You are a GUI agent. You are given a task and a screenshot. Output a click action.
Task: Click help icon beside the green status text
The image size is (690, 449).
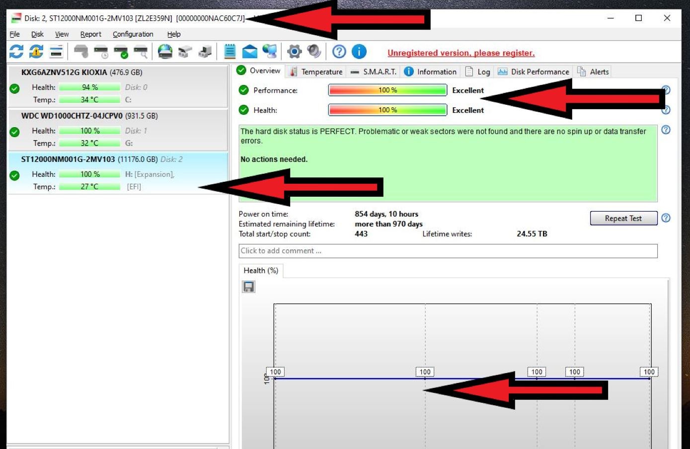666,130
